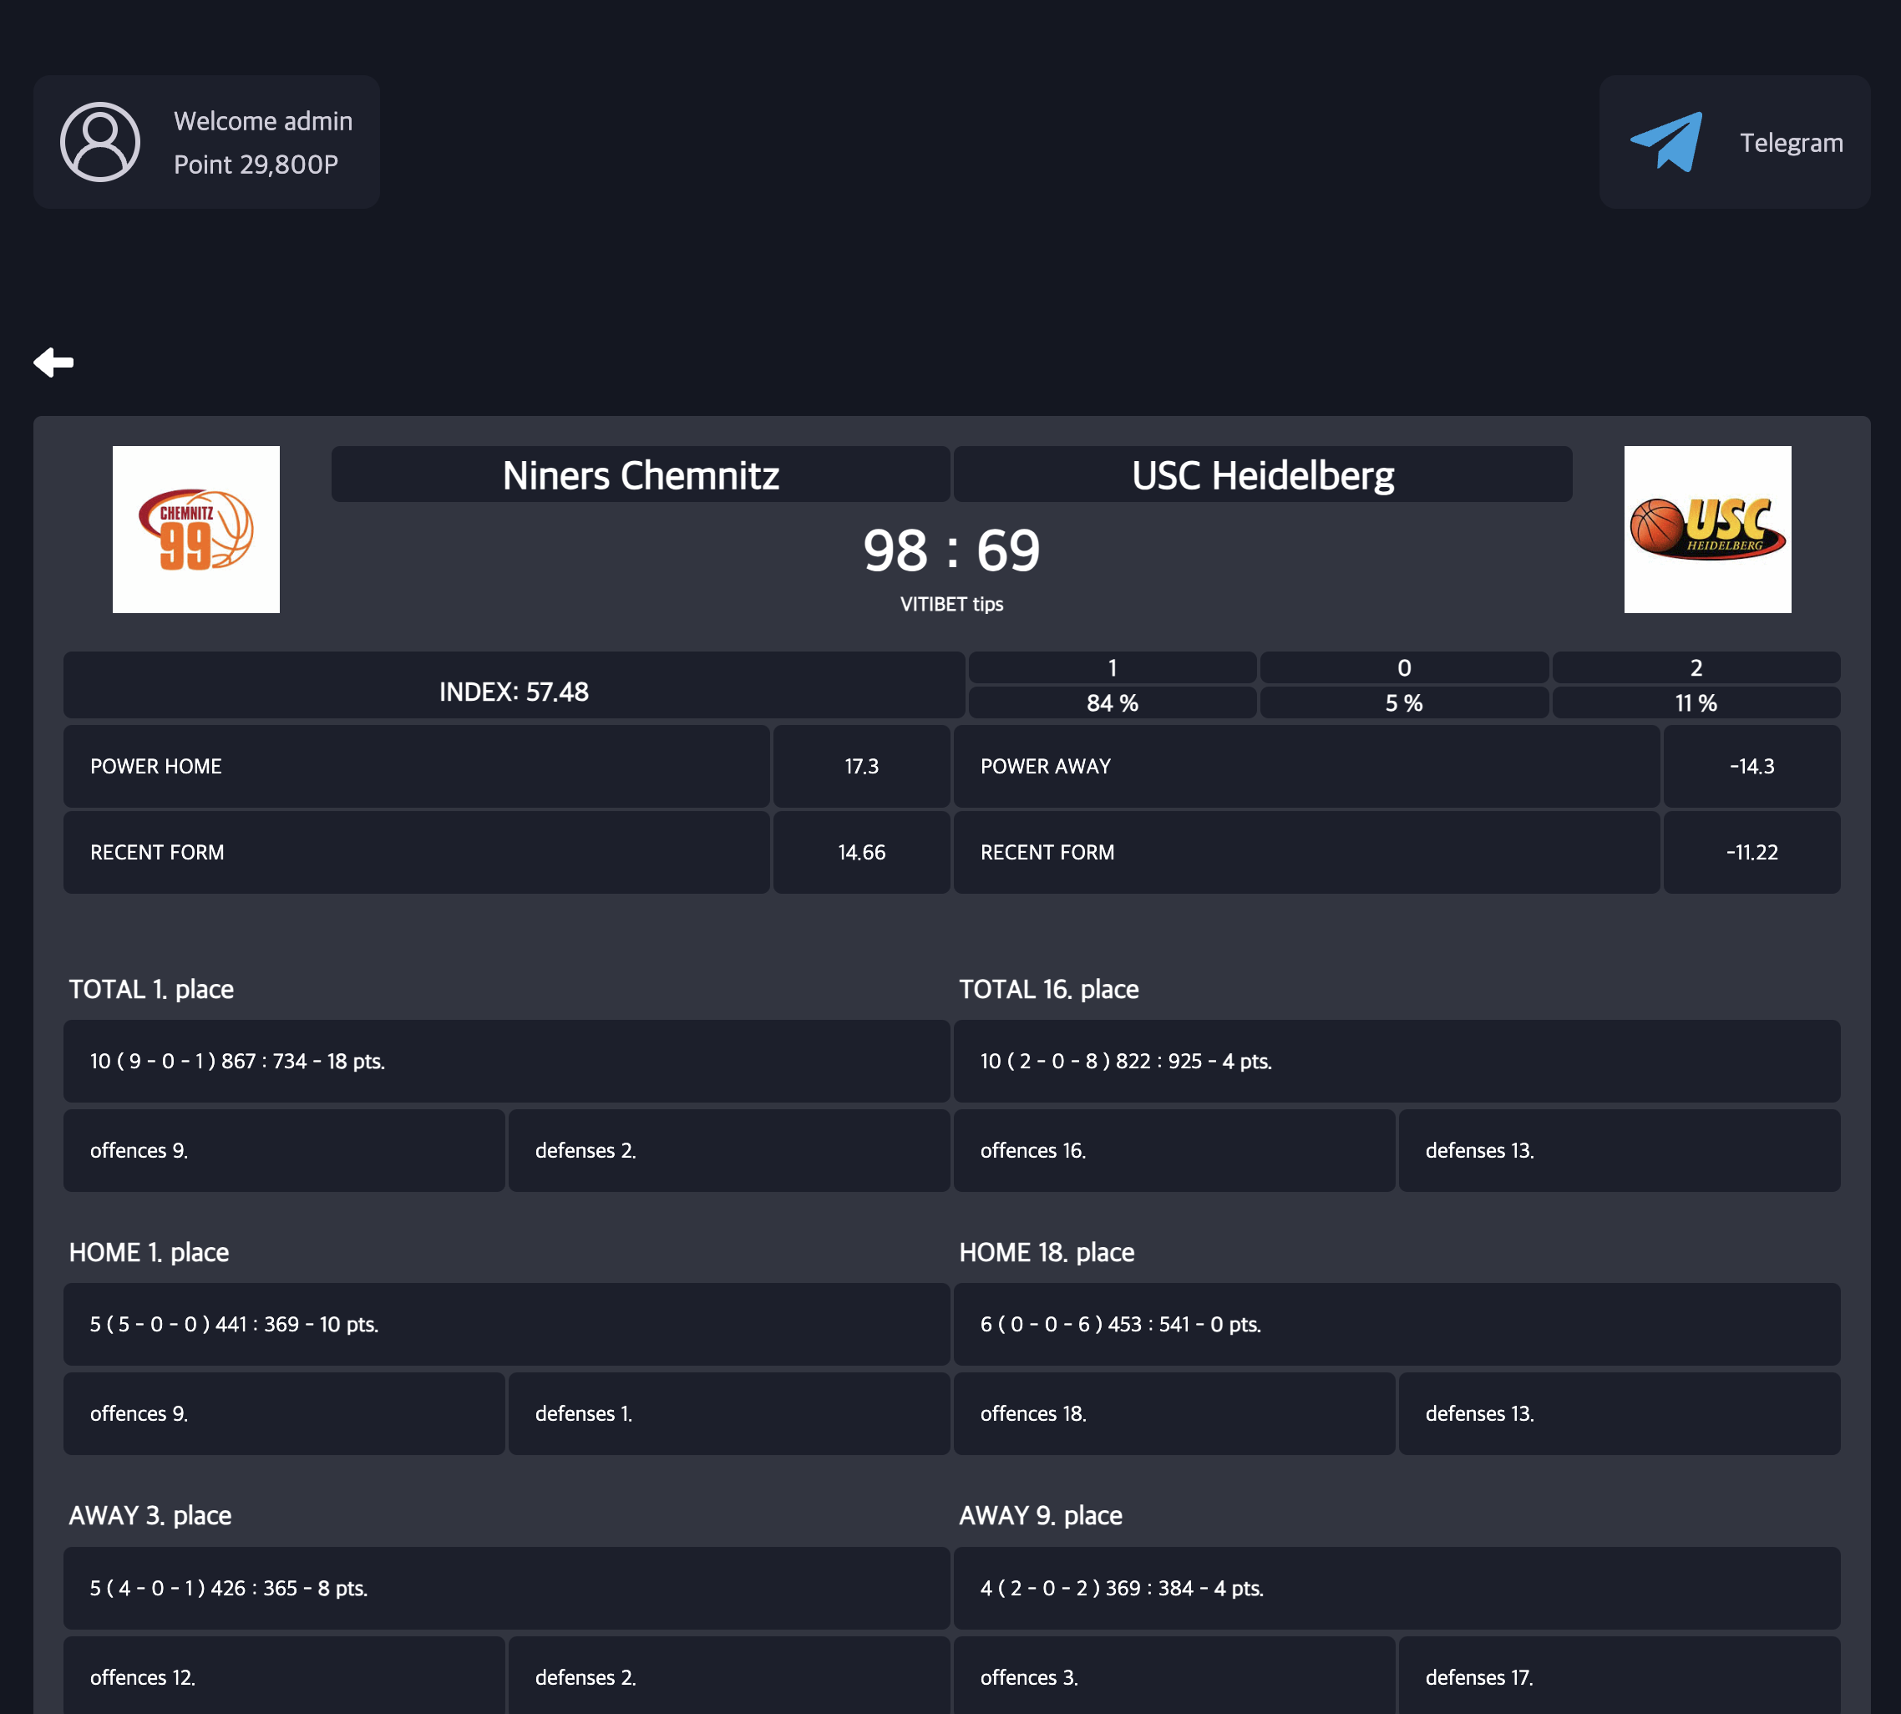The height and width of the screenshot is (1714, 1901).
Task: Click the 5 % draw probability cell
Action: coord(1403,703)
